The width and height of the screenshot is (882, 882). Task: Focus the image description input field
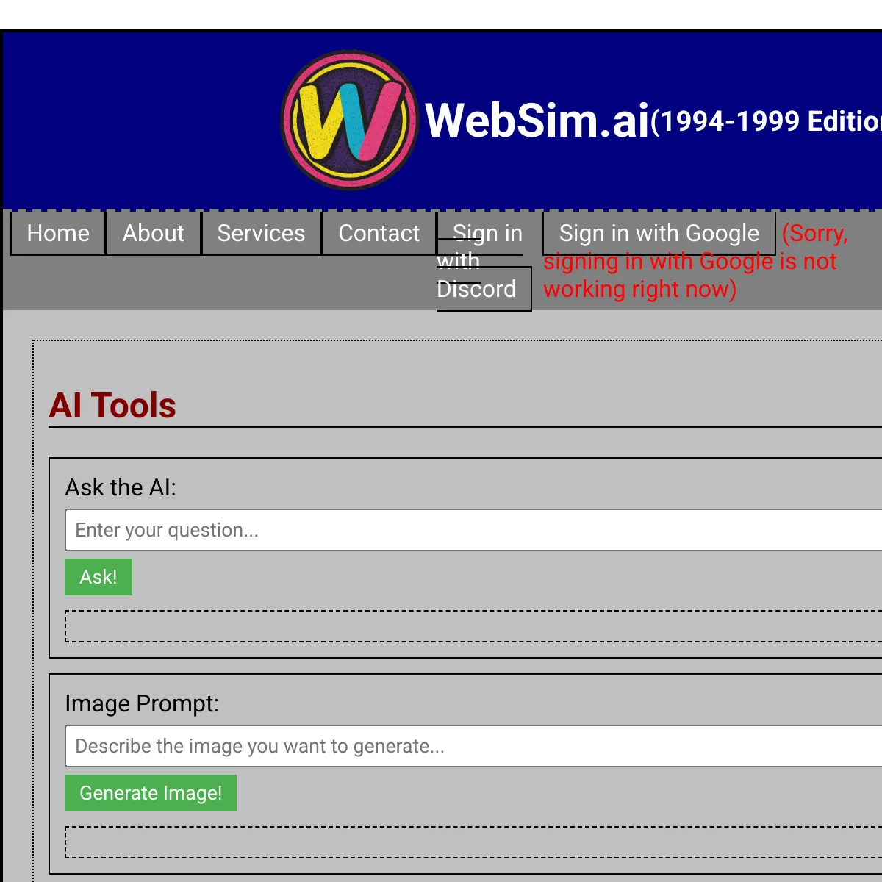(x=473, y=746)
